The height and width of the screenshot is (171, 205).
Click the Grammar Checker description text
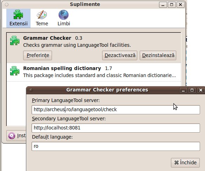coord(77,45)
